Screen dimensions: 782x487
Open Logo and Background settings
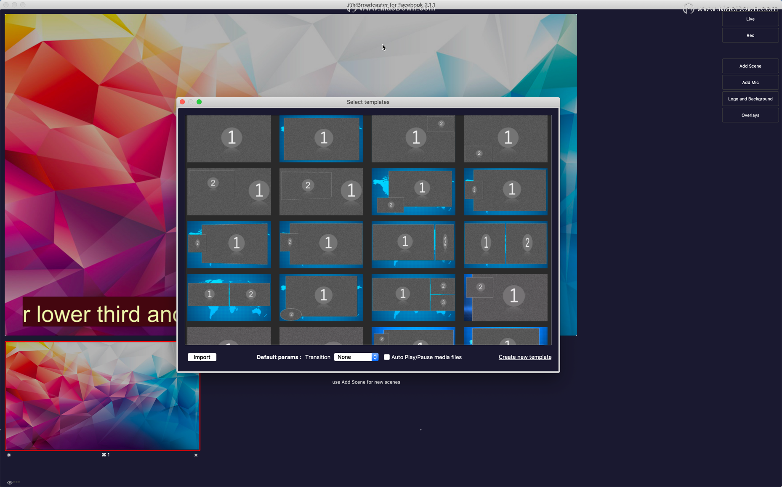[x=750, y=99]
